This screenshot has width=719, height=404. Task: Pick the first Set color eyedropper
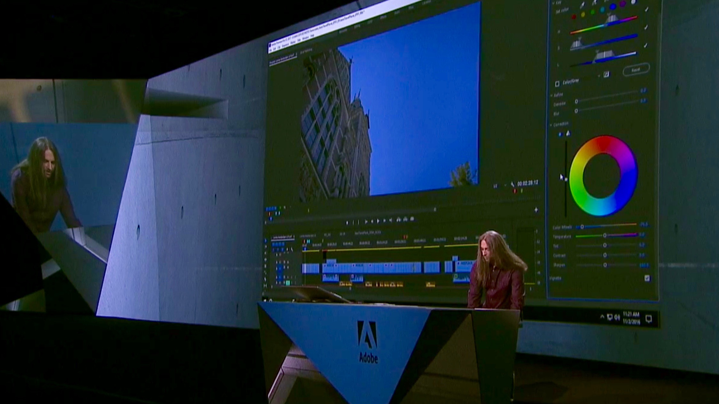point(582,4)
